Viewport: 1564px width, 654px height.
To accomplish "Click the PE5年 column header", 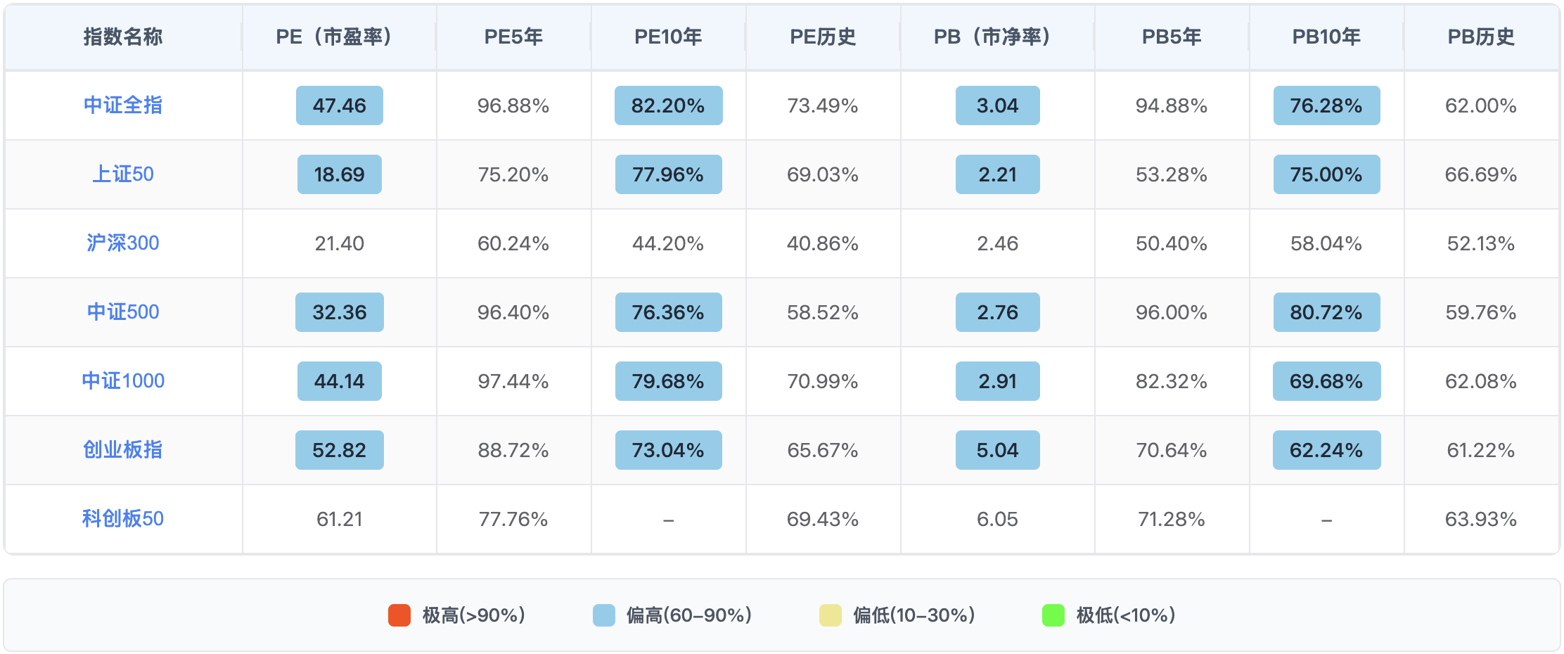I will coord(513,37).
